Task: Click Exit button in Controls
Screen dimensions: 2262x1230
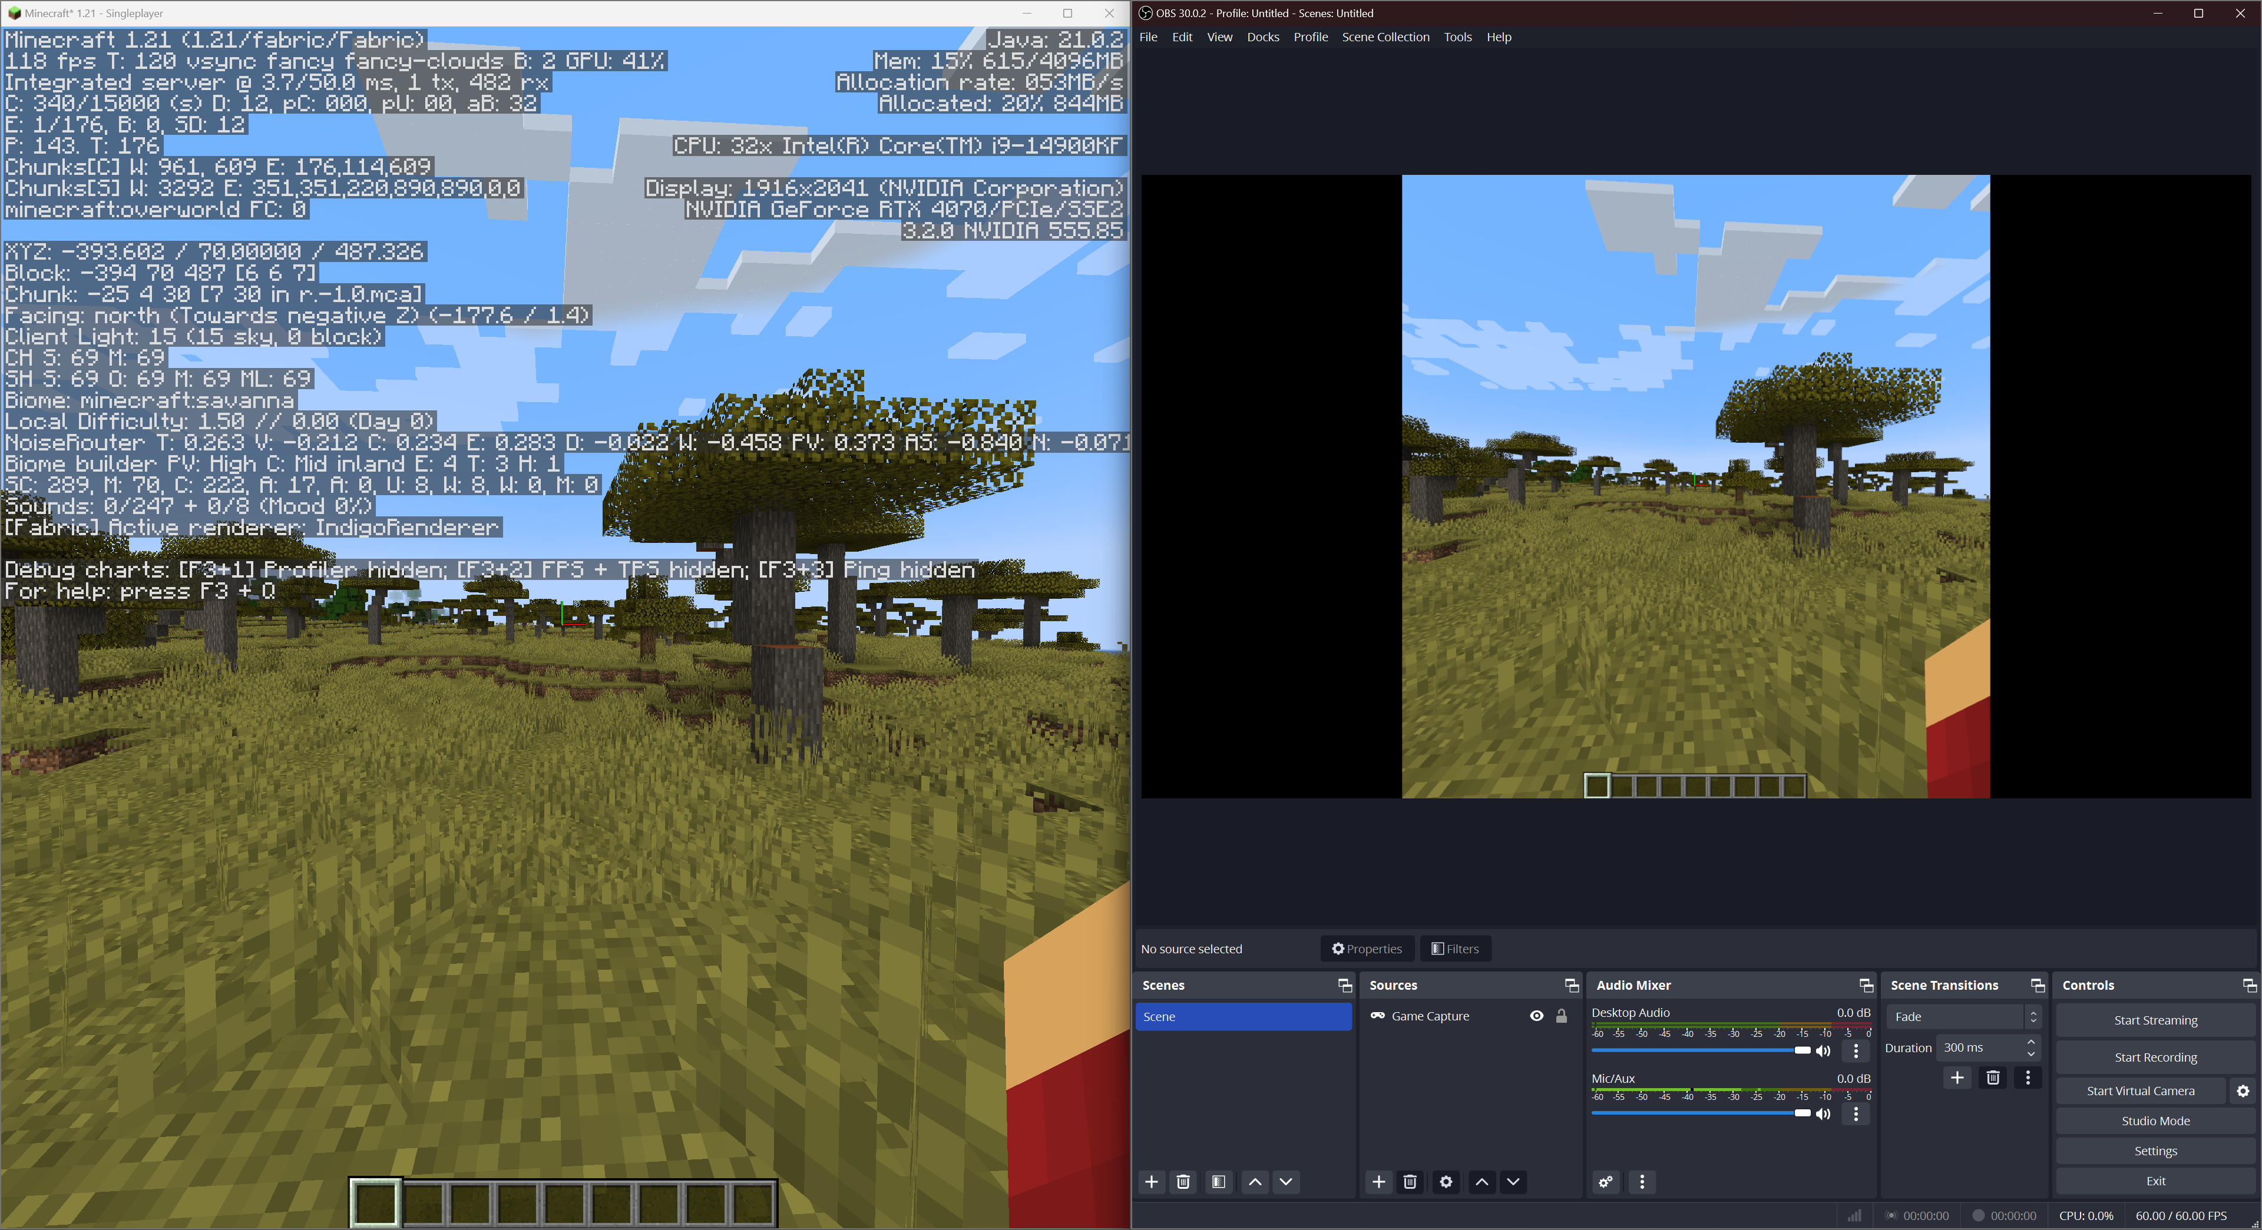Action: click(x=2155, y=1181)
